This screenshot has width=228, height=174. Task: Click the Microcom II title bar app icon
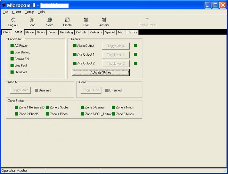(x=4, y=5)
